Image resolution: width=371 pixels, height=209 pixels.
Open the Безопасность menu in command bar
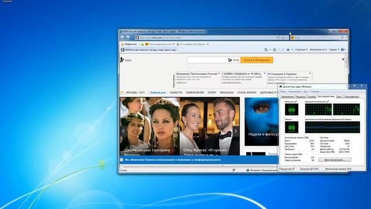[318, 49]
